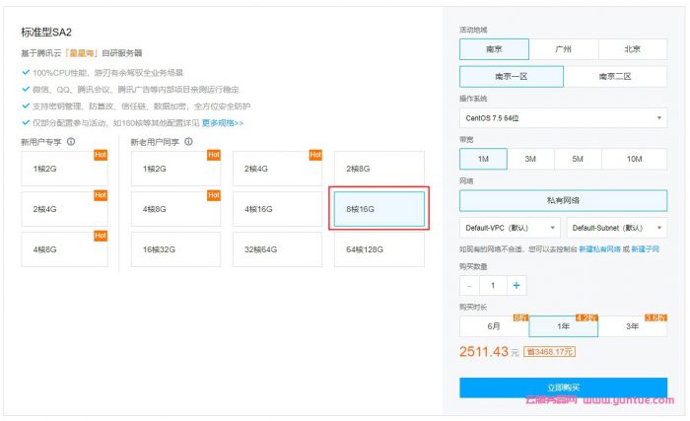This screenshot has width=690, height=421.
Task: Click the purchase quantity input field
Action: point(493,285)
